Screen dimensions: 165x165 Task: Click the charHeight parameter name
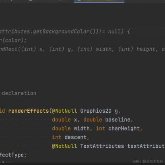pyautogui.click(x=124, y=128)
